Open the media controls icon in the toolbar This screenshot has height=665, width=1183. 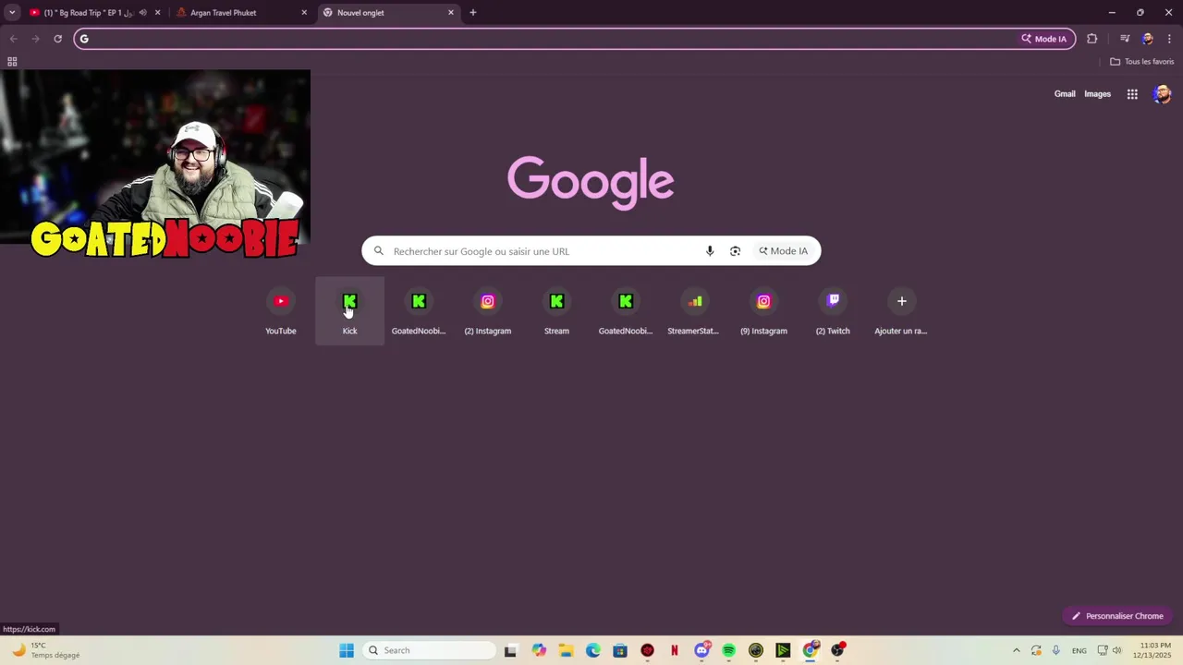[x=1125, y=39]
